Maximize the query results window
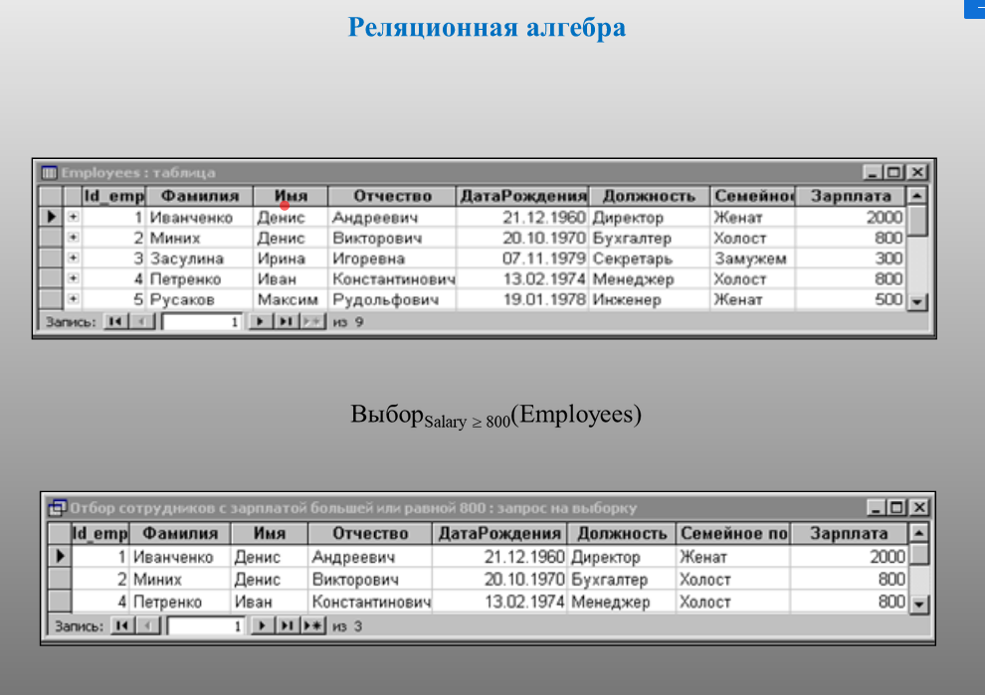The height and width of the screenshot is (695, 985). point(897,507)
